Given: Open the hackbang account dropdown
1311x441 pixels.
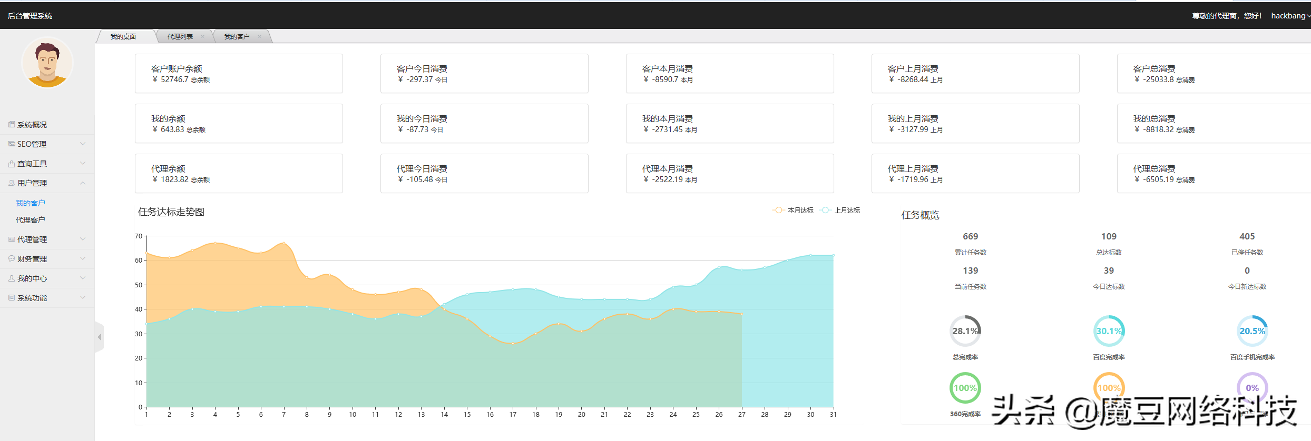Looking at the screenshot, I should coord(1290,16).
